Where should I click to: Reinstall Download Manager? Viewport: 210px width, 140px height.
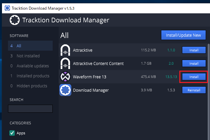194,90
